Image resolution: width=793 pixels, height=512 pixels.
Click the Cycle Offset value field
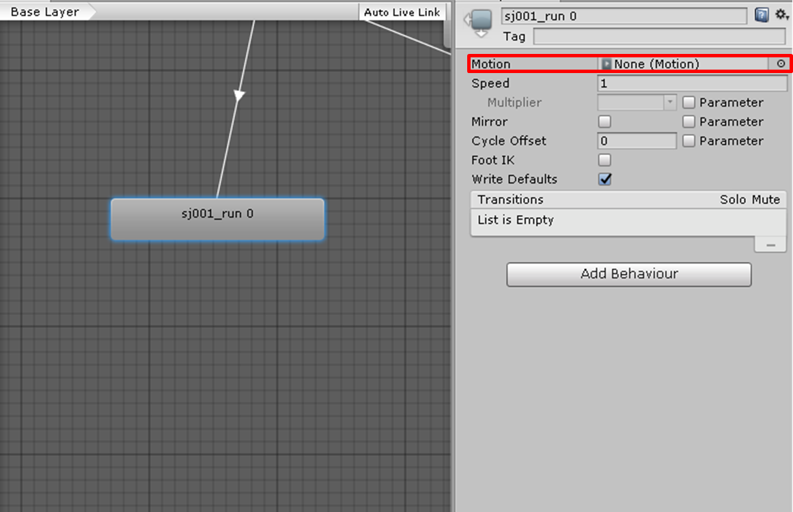click(637, 141)
